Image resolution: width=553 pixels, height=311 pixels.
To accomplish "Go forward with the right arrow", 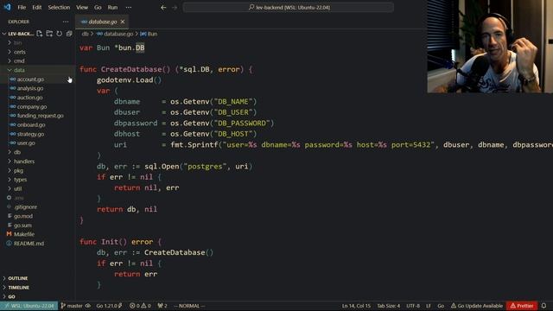I will click(x=175, y=8).
